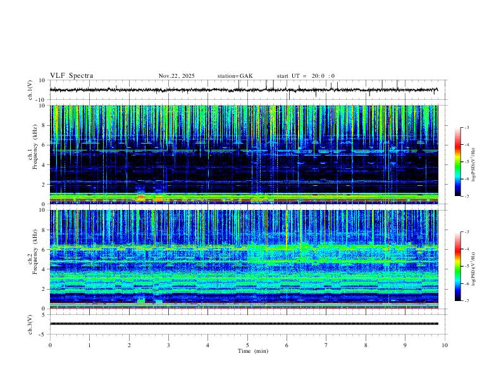The image size is (501, 387).
Task: Click the time axis tick label '10'
Action: (445, 345)
